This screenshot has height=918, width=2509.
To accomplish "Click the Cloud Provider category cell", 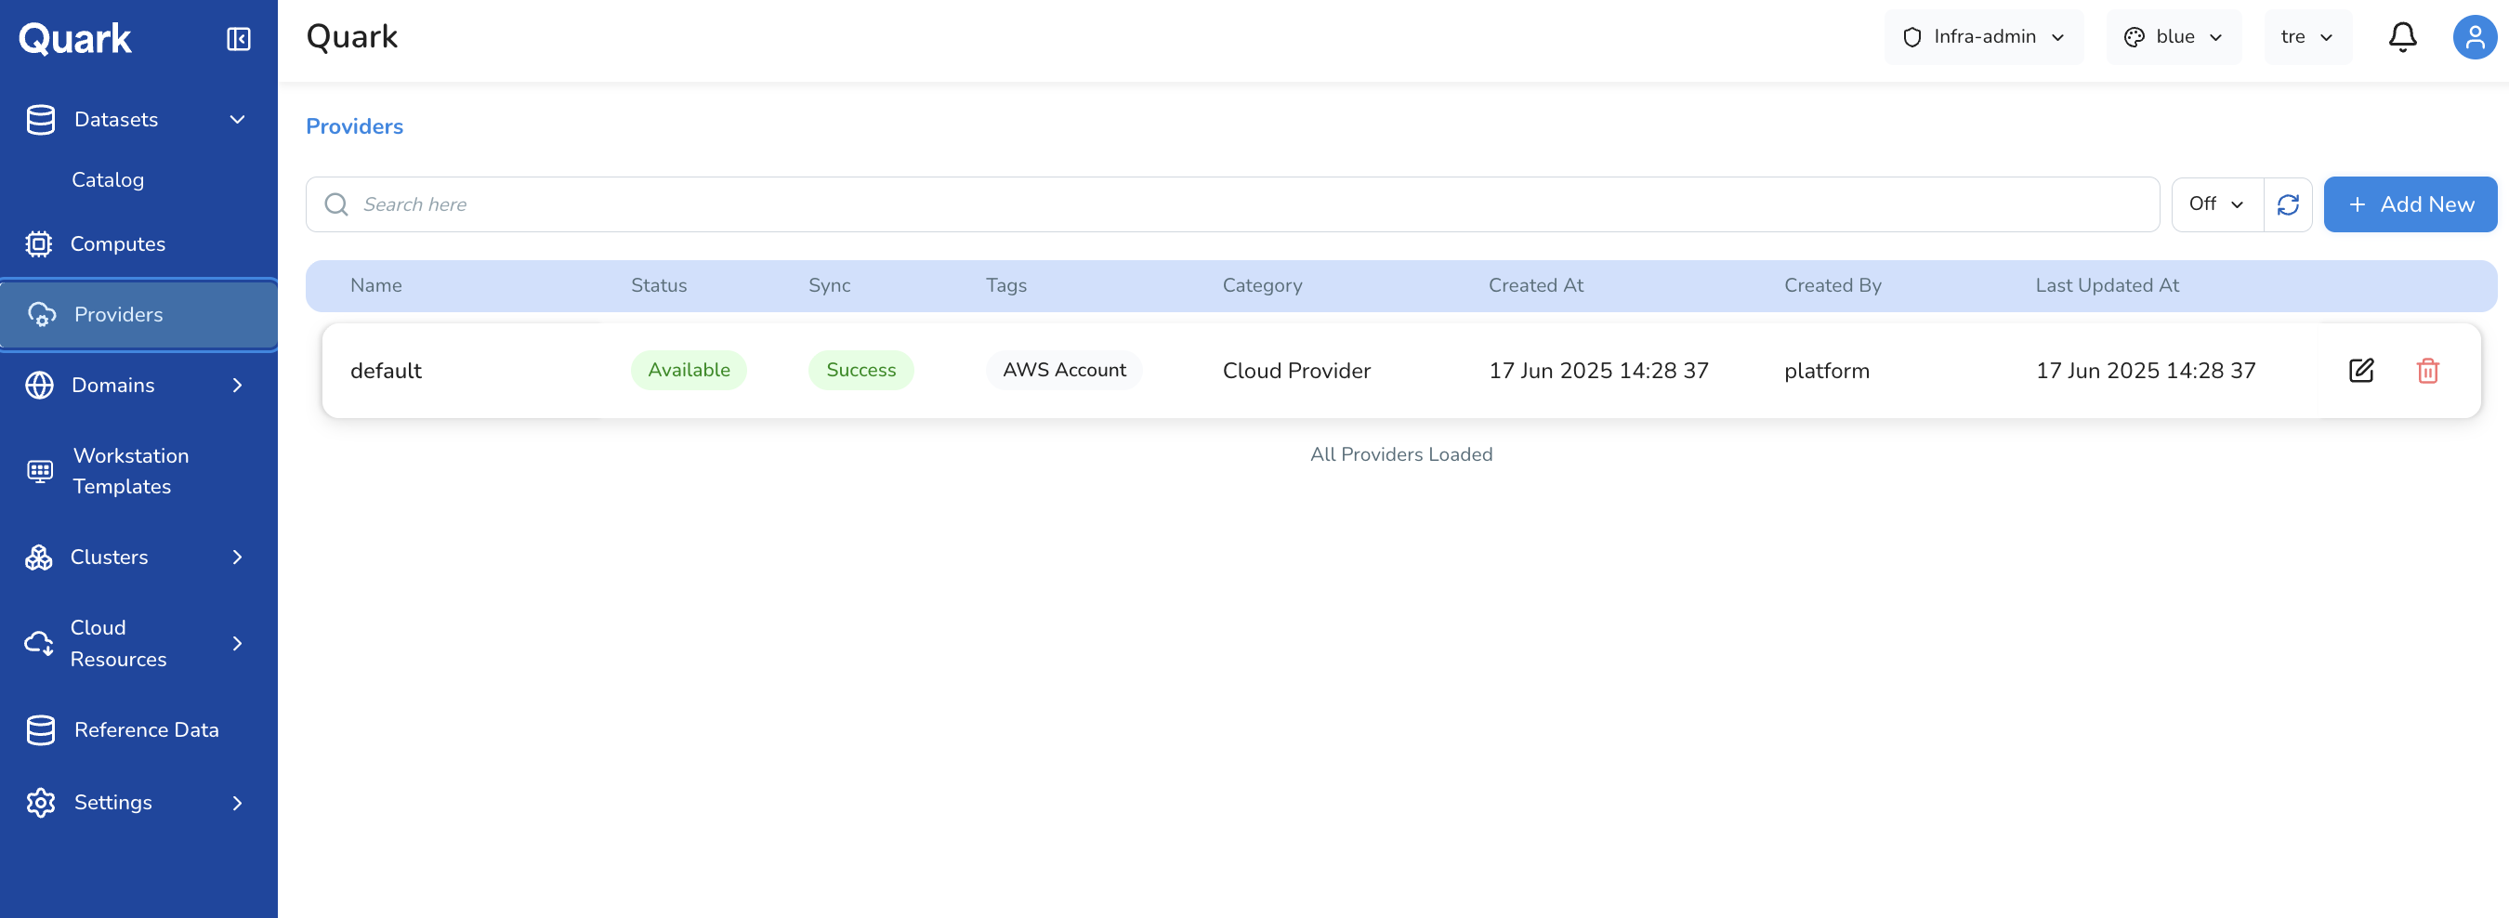I will (x=1296, y=371).
